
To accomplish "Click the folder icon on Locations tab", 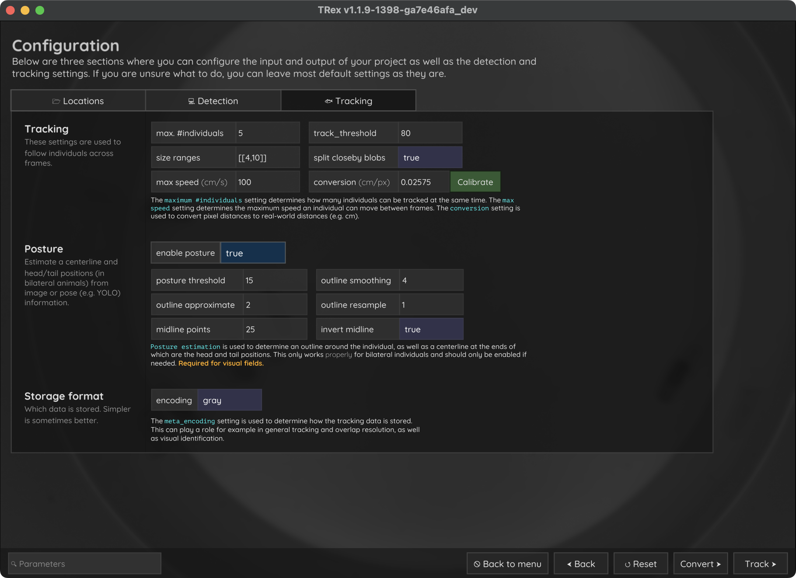I will [x=56, y=101].
